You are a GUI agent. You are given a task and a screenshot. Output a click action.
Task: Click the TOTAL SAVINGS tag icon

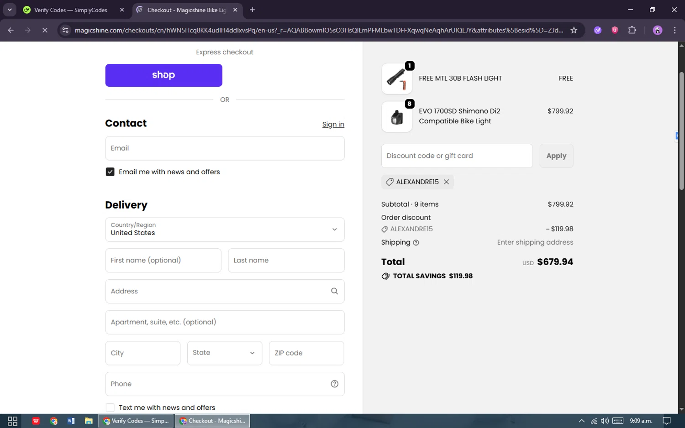tap(385, 276)
